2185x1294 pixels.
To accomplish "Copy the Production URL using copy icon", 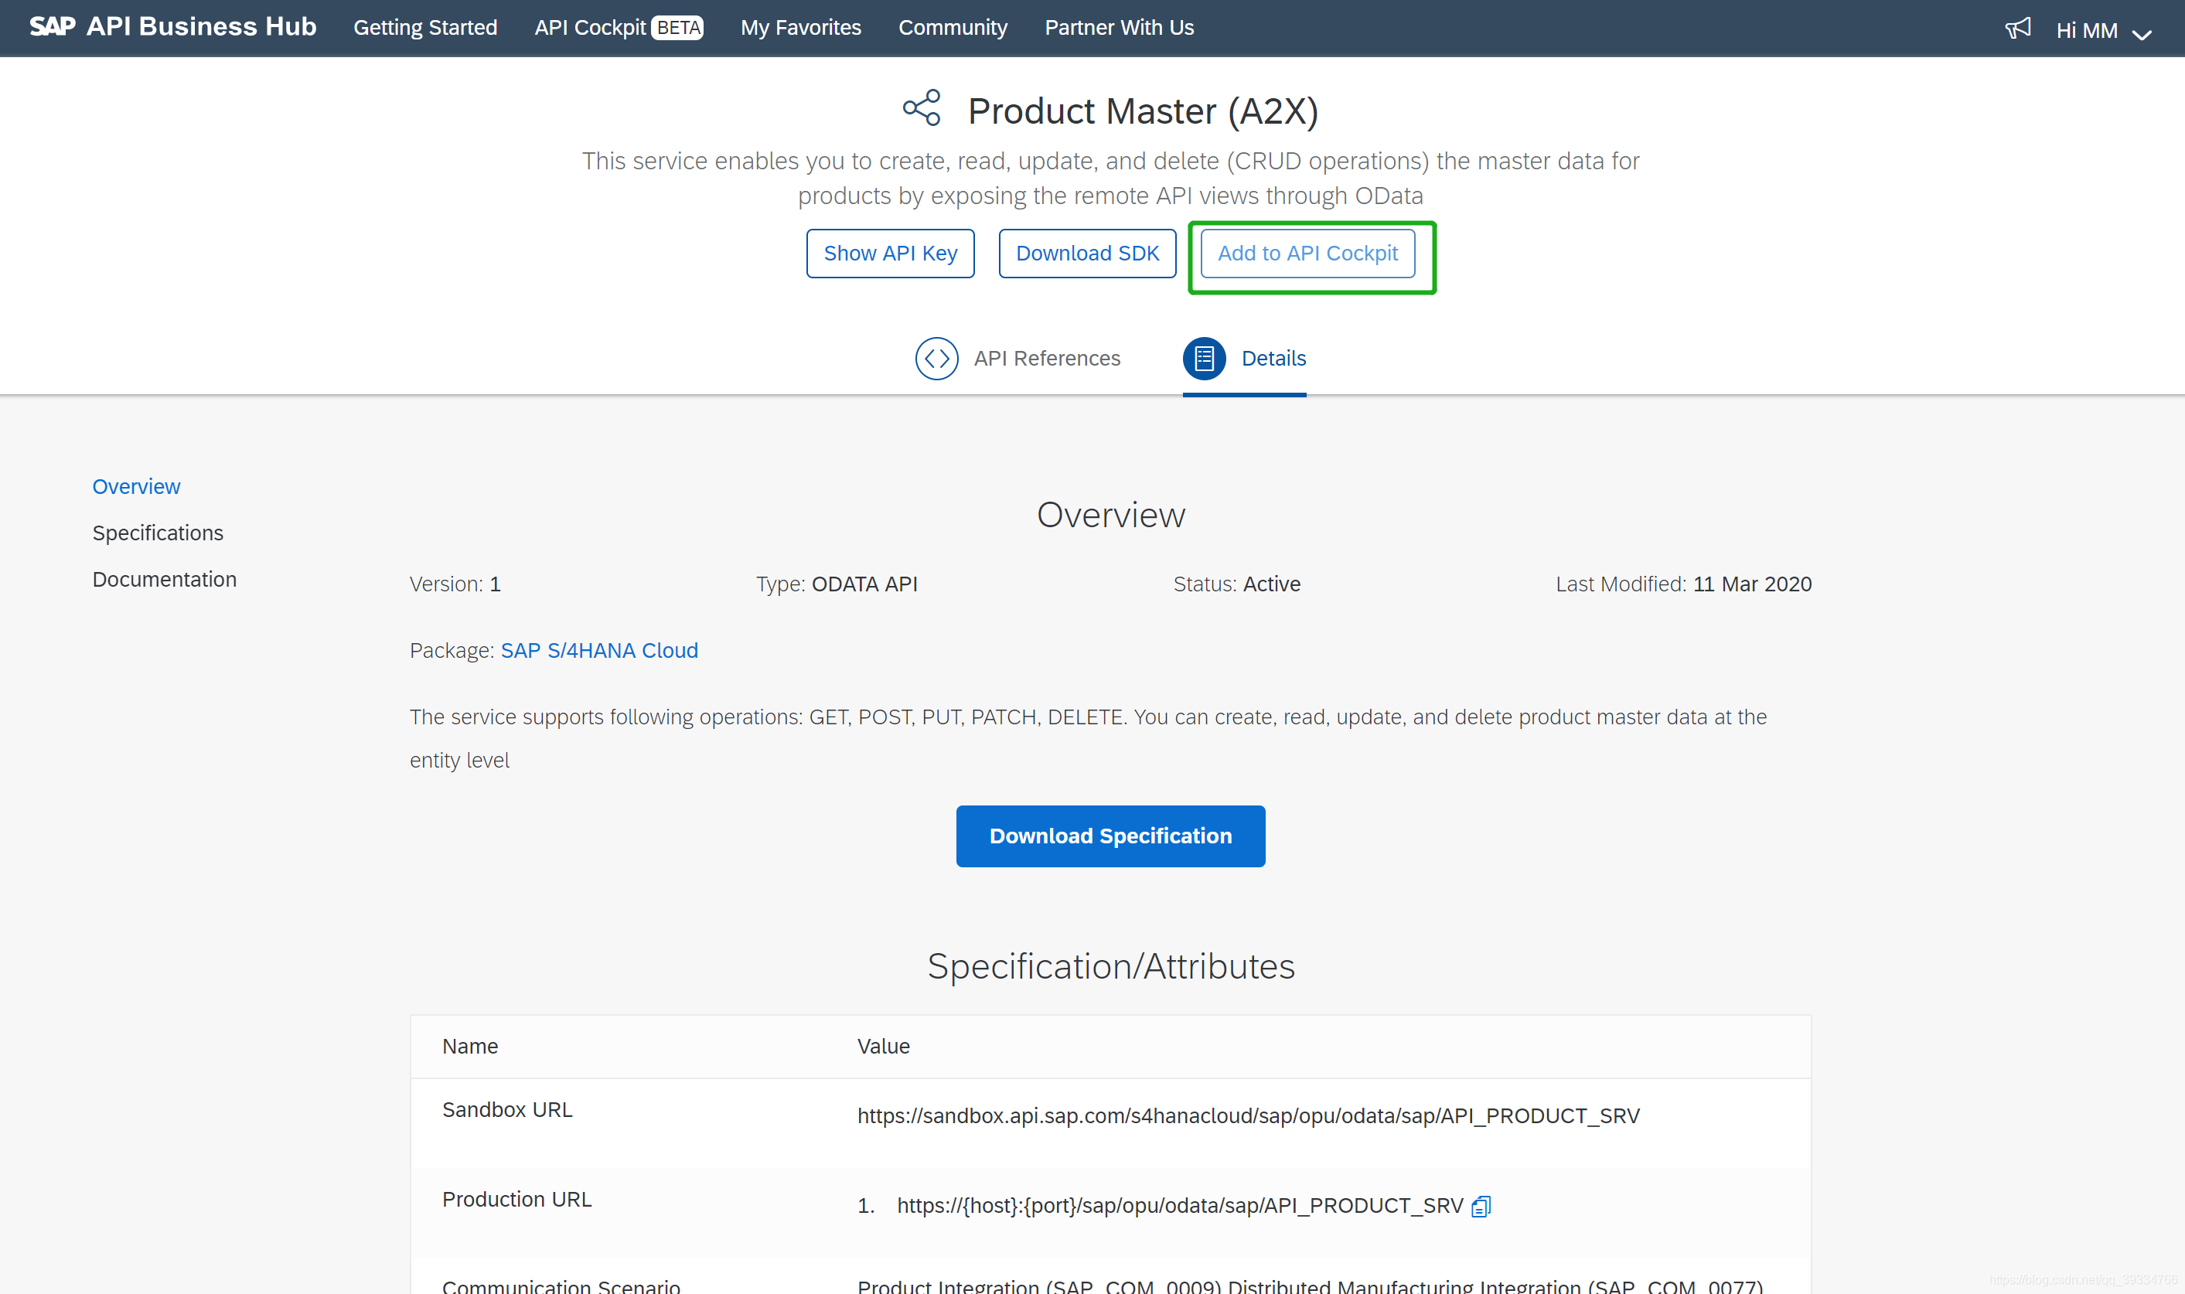I will pos(1481,1206).
